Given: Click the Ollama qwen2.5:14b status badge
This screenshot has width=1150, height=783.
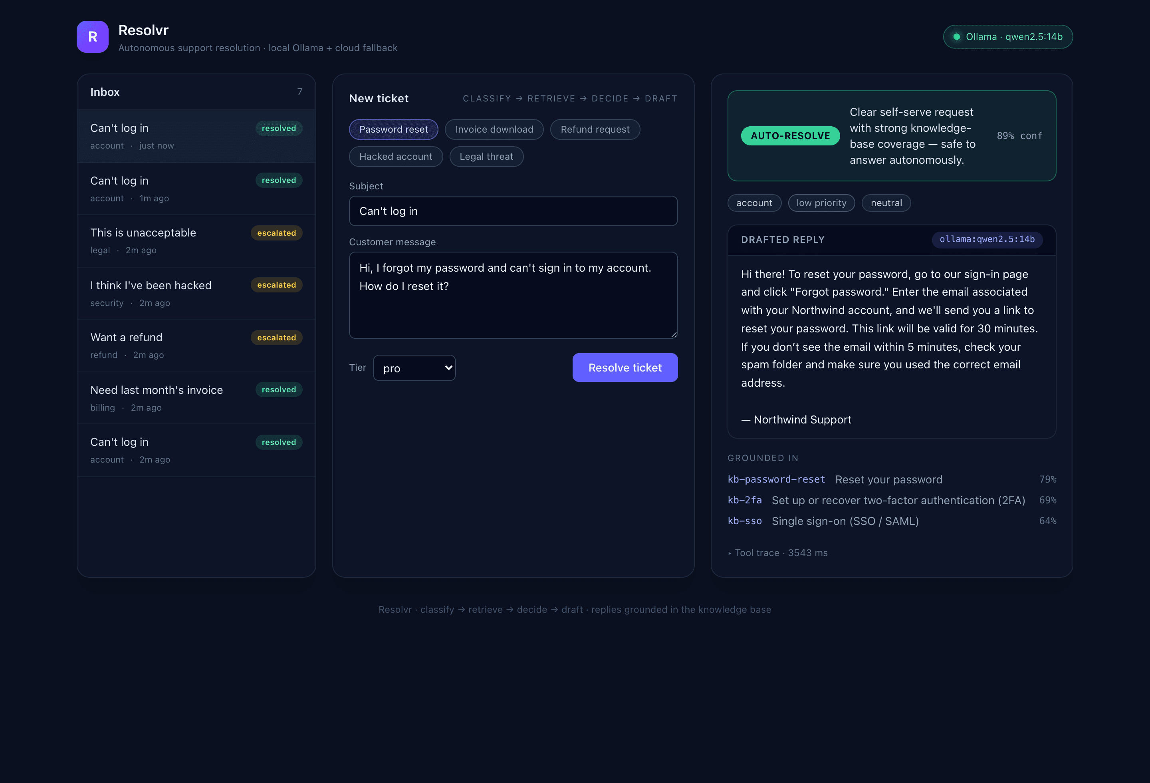Looking at the screenshot, I should coord(1007,37).
